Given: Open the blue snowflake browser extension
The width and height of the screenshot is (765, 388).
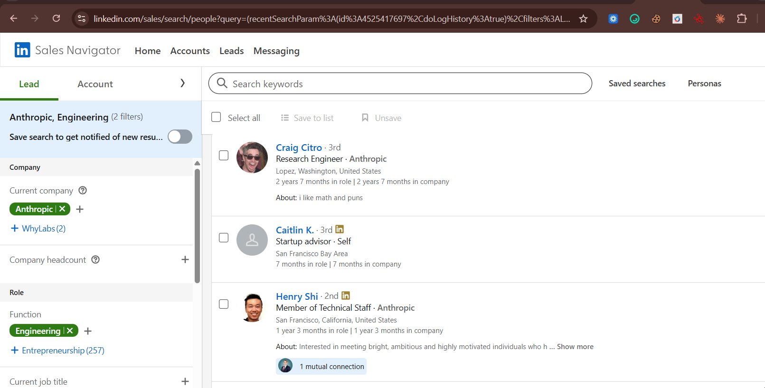Looking at the screenshot, I should click(x=613, y=19).
